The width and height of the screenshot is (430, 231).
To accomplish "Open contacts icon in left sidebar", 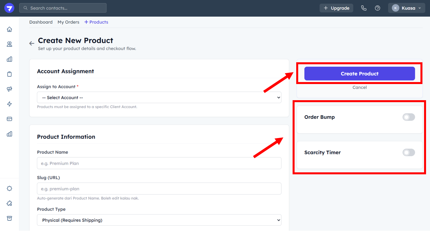I will (10, 44).
